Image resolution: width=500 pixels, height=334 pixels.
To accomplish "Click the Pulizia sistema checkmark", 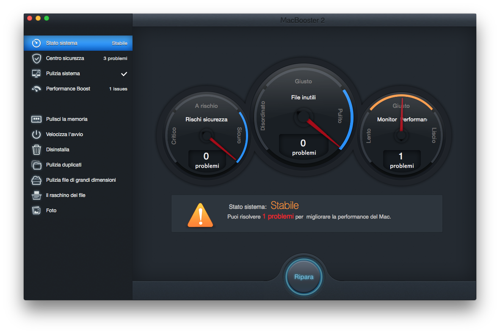I will tap(124, 74).
